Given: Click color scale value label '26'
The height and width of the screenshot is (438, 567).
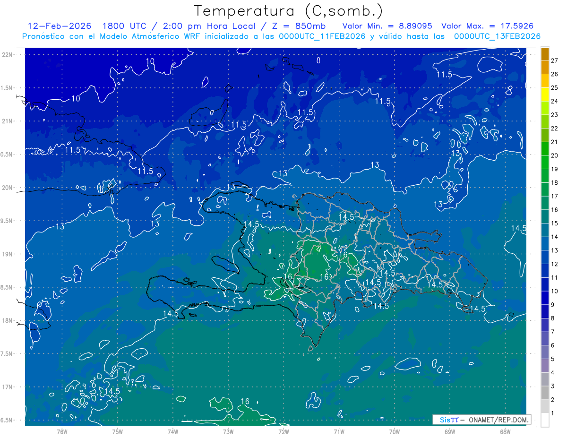Looking at the screenshot, I should tap(555, 74).
